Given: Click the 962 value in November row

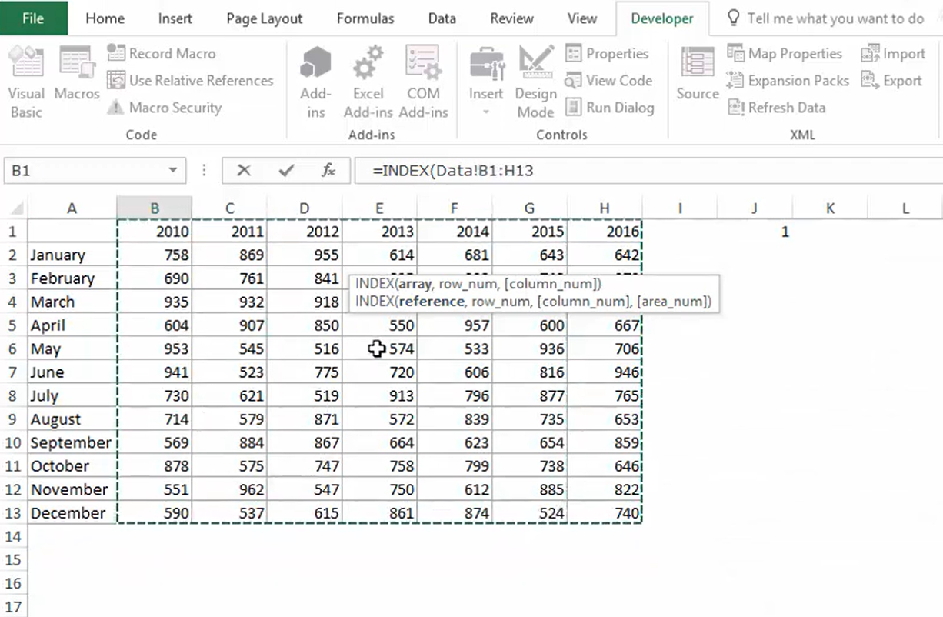Looking at the screenshot, I should coord(229,489).
